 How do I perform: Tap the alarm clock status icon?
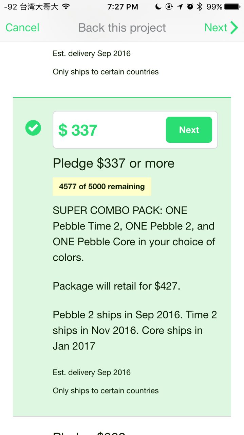(190, 7)
